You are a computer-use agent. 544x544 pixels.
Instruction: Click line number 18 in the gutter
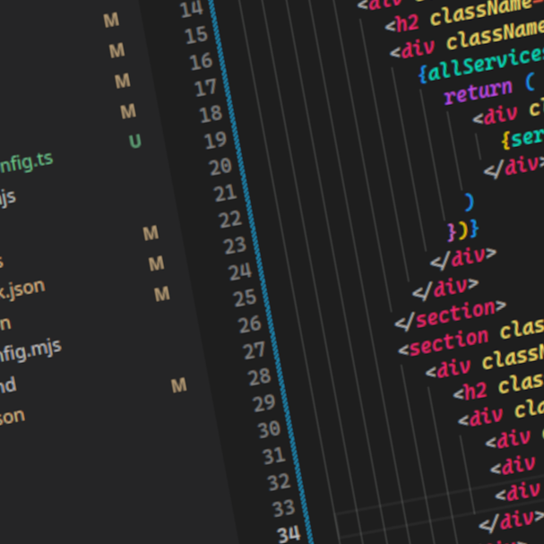point(211,114)
